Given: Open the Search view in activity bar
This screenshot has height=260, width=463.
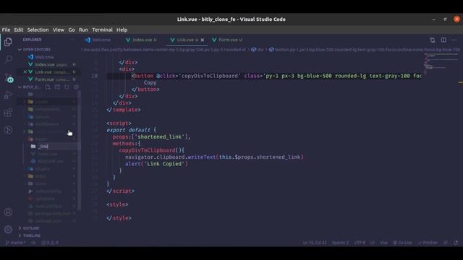Looking at the screenshot, I should (x=8, y=59).
